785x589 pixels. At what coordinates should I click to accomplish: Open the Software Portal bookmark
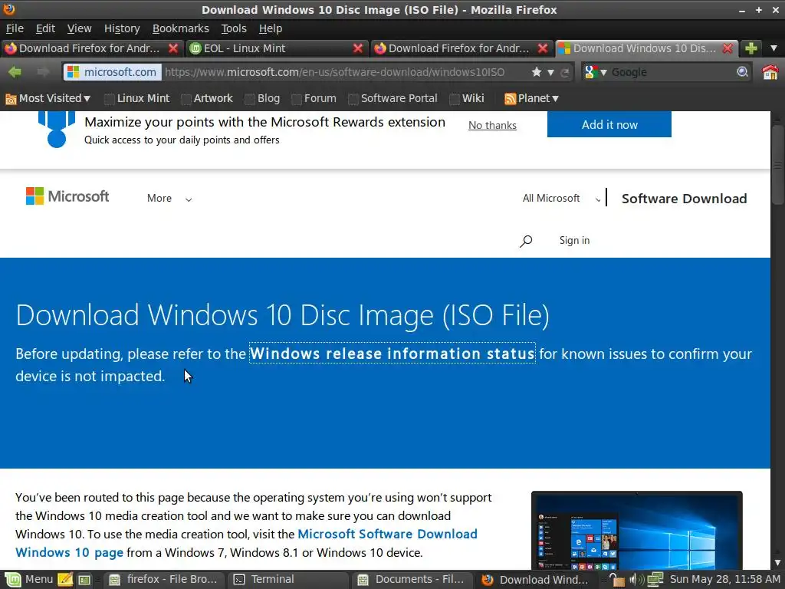393,99
